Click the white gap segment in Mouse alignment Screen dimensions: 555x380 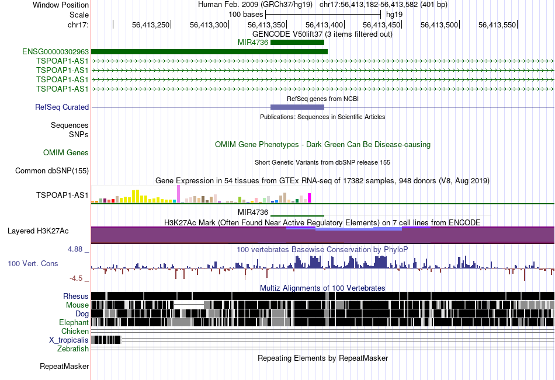pyautogui.click(x=189, y=304)
